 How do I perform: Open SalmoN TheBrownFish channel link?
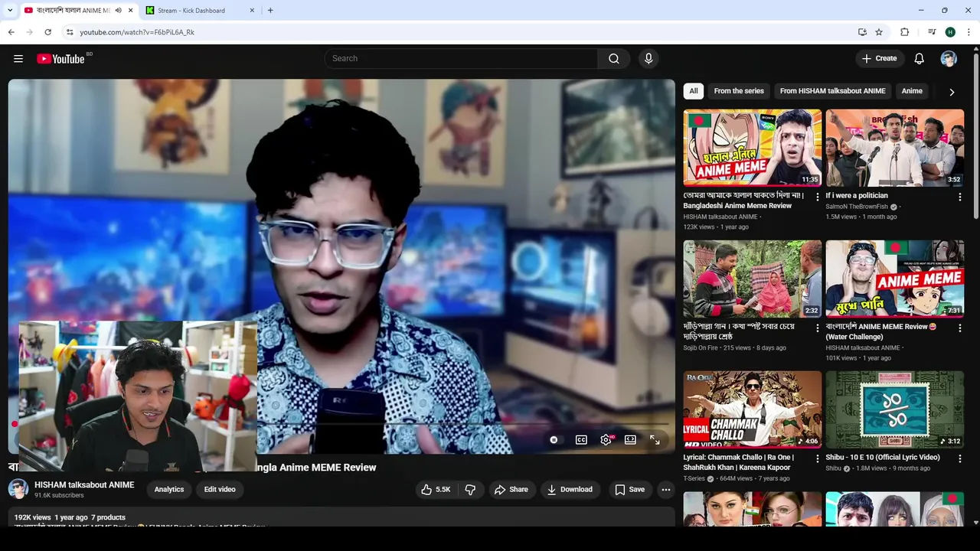pyautogui.click(x=857, y=207)
